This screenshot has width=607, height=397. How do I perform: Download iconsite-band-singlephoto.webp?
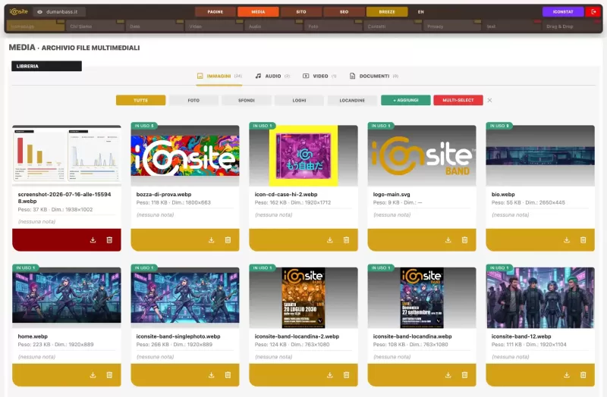click(212, 375)
